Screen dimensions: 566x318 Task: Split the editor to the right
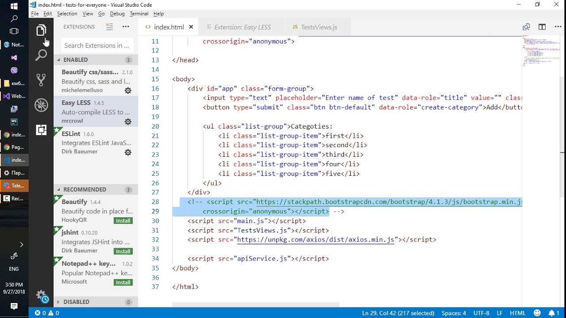pos(542,27)
